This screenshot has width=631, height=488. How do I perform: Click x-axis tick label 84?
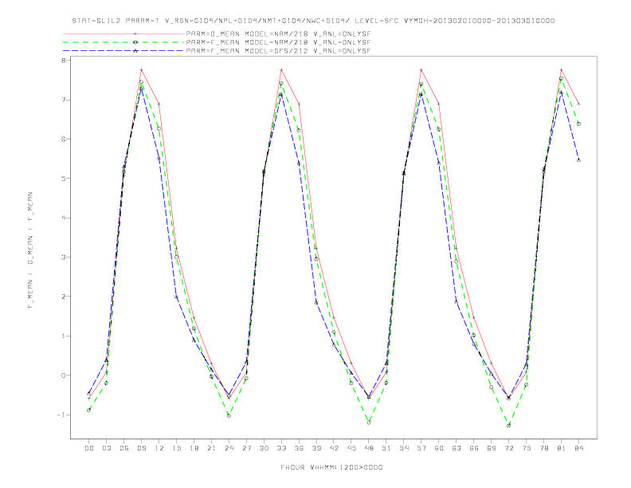[579, 448]
